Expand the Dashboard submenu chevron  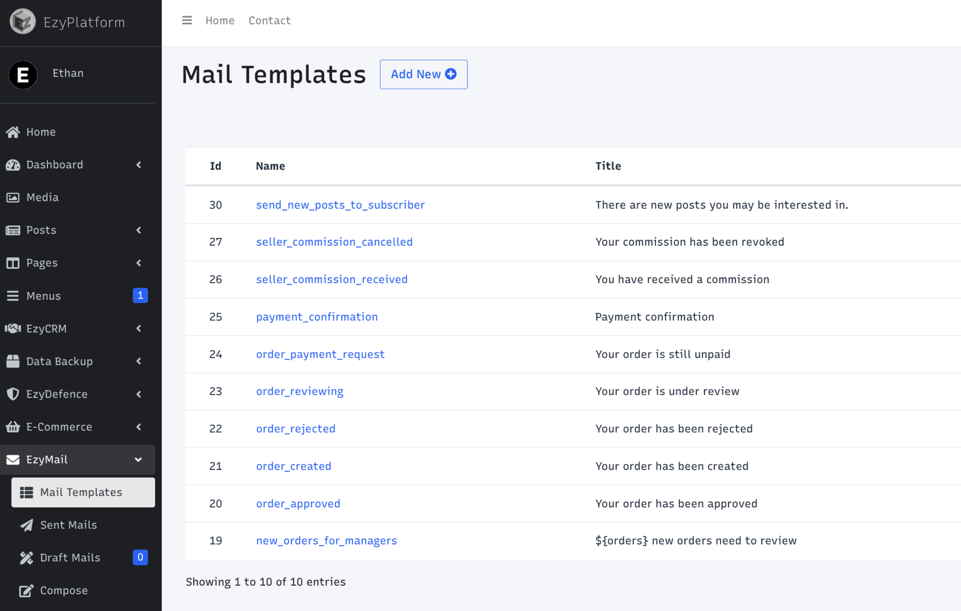[x=139, y=165]
